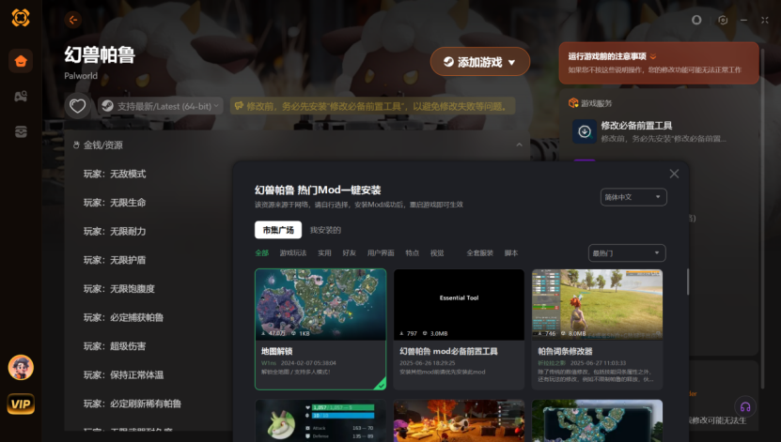This screenshot has width=781, height=442.
Task: Select cheat 玩家: 无限护盾
Action: (x=115, y=260)
